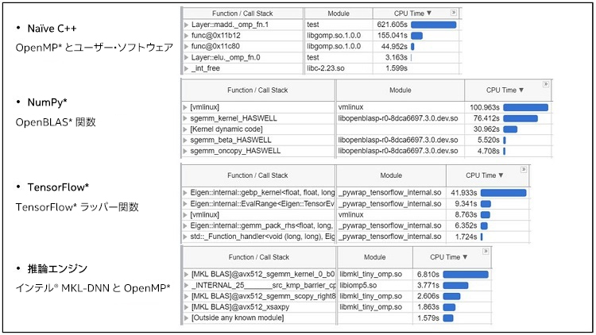
Task: Expand the Eigen::internal::gemm_pack_rhs row
Action: point(185,225)
